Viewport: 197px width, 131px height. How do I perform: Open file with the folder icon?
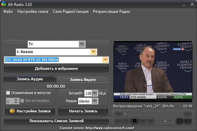coord(188,121)
